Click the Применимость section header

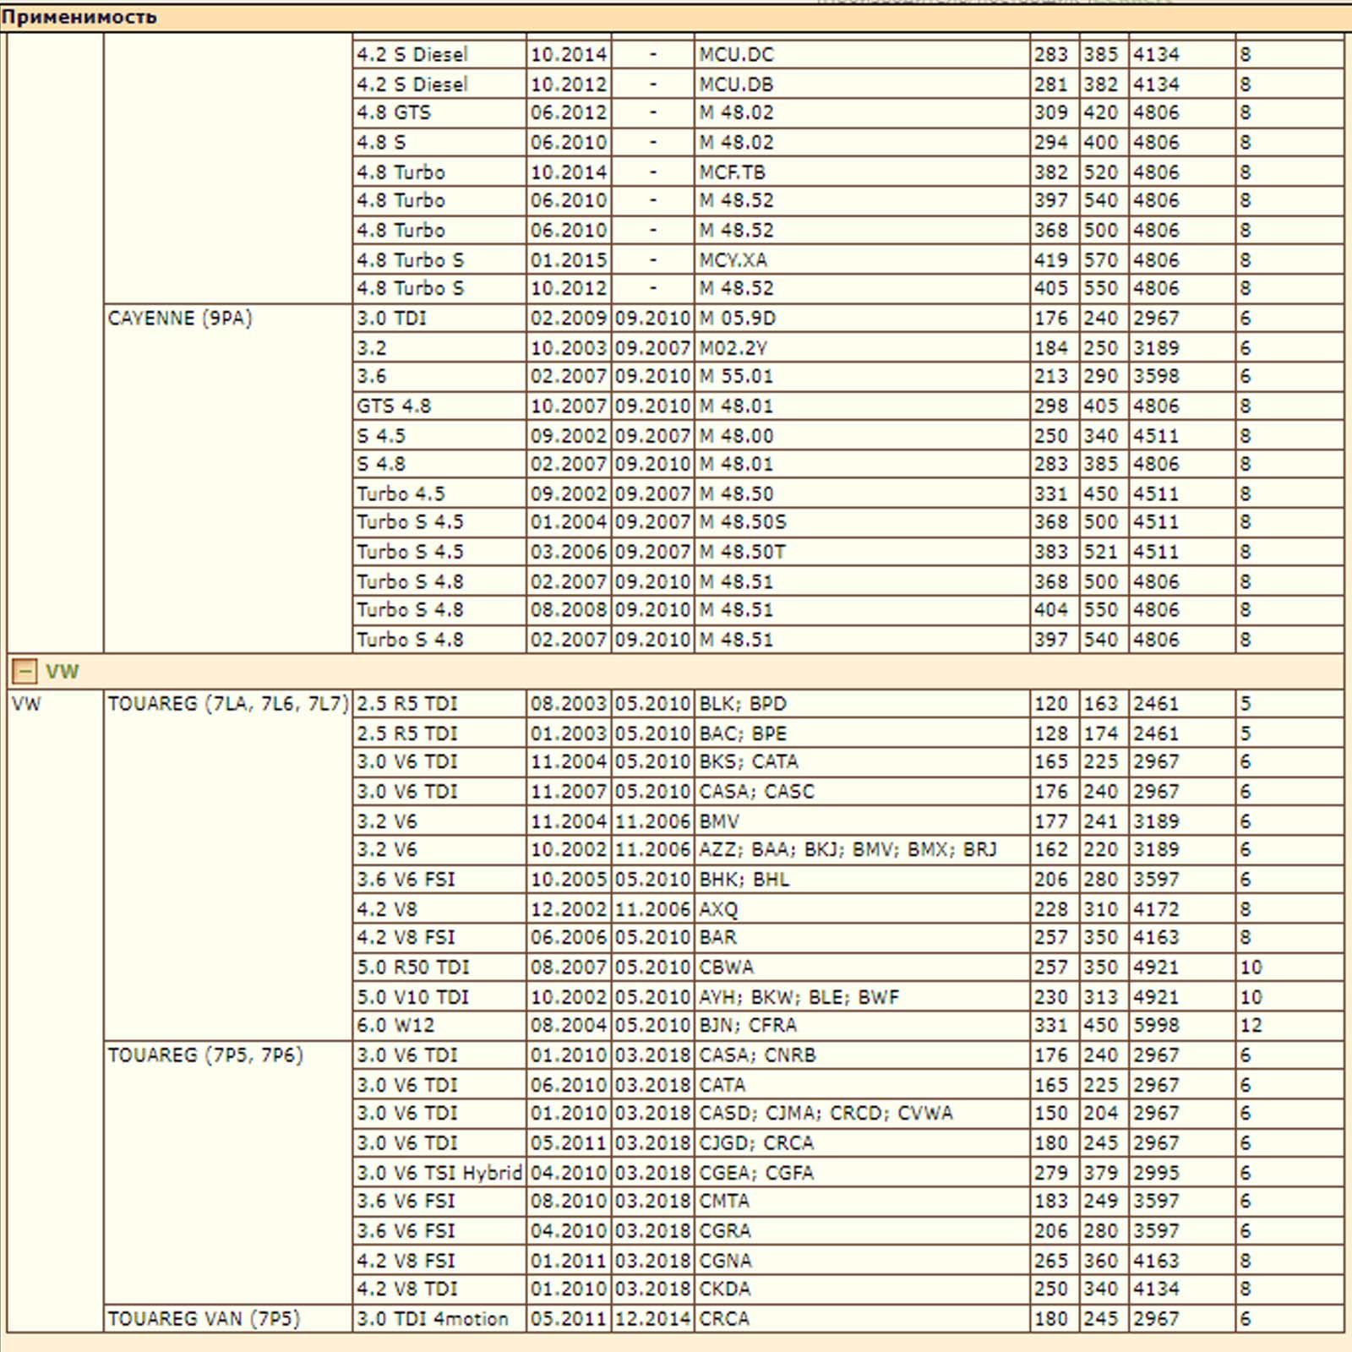[79, 17]
